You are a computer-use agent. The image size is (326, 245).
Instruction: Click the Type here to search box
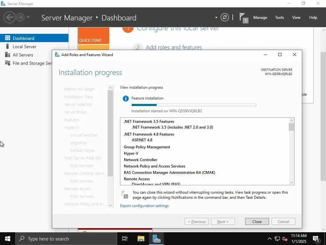tap(66, 239)
